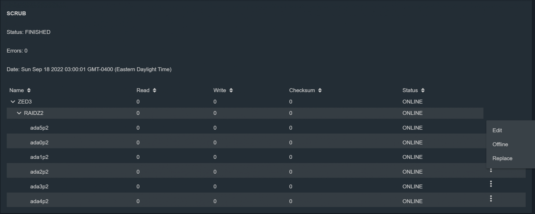Screen dimensions: 535x214
Task: Sort by Write column arrows
Action: coord(231,90)
